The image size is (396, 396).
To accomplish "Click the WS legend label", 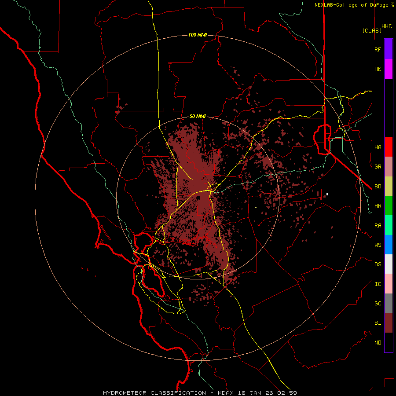I will click(378, 245).
